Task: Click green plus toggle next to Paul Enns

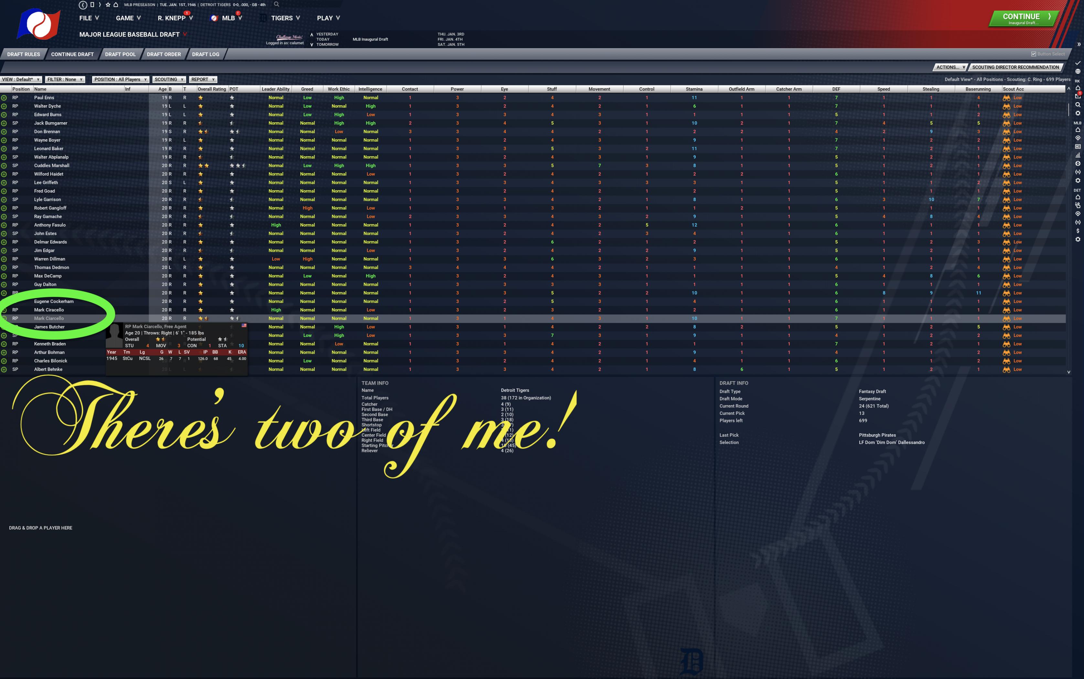Action: (x=4, y=98)
